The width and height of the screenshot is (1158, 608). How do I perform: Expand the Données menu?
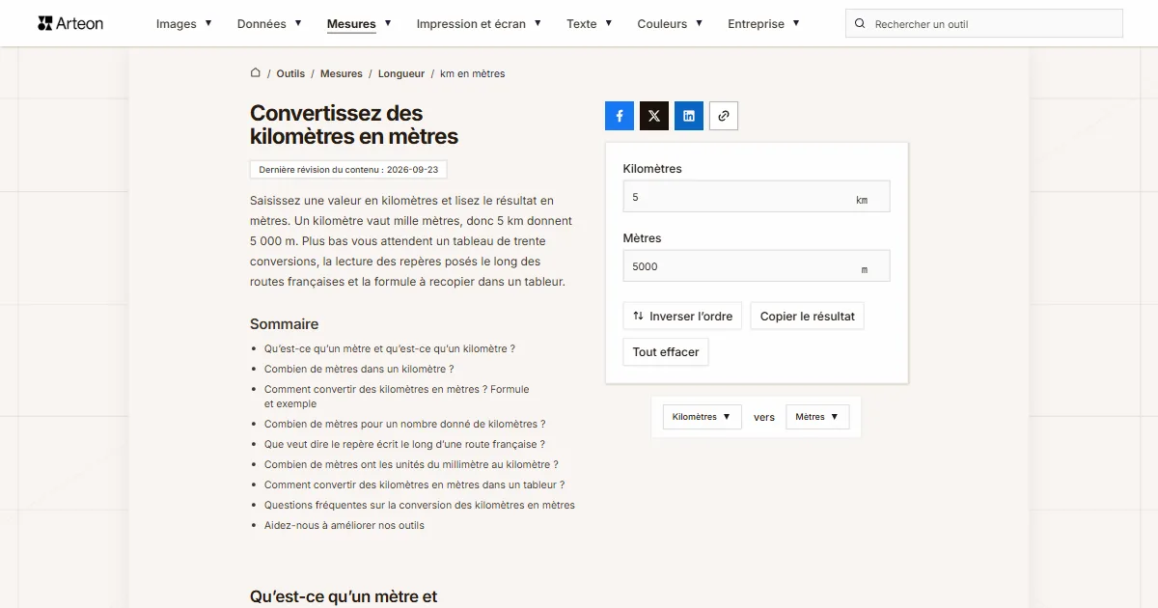click(269, 23)
